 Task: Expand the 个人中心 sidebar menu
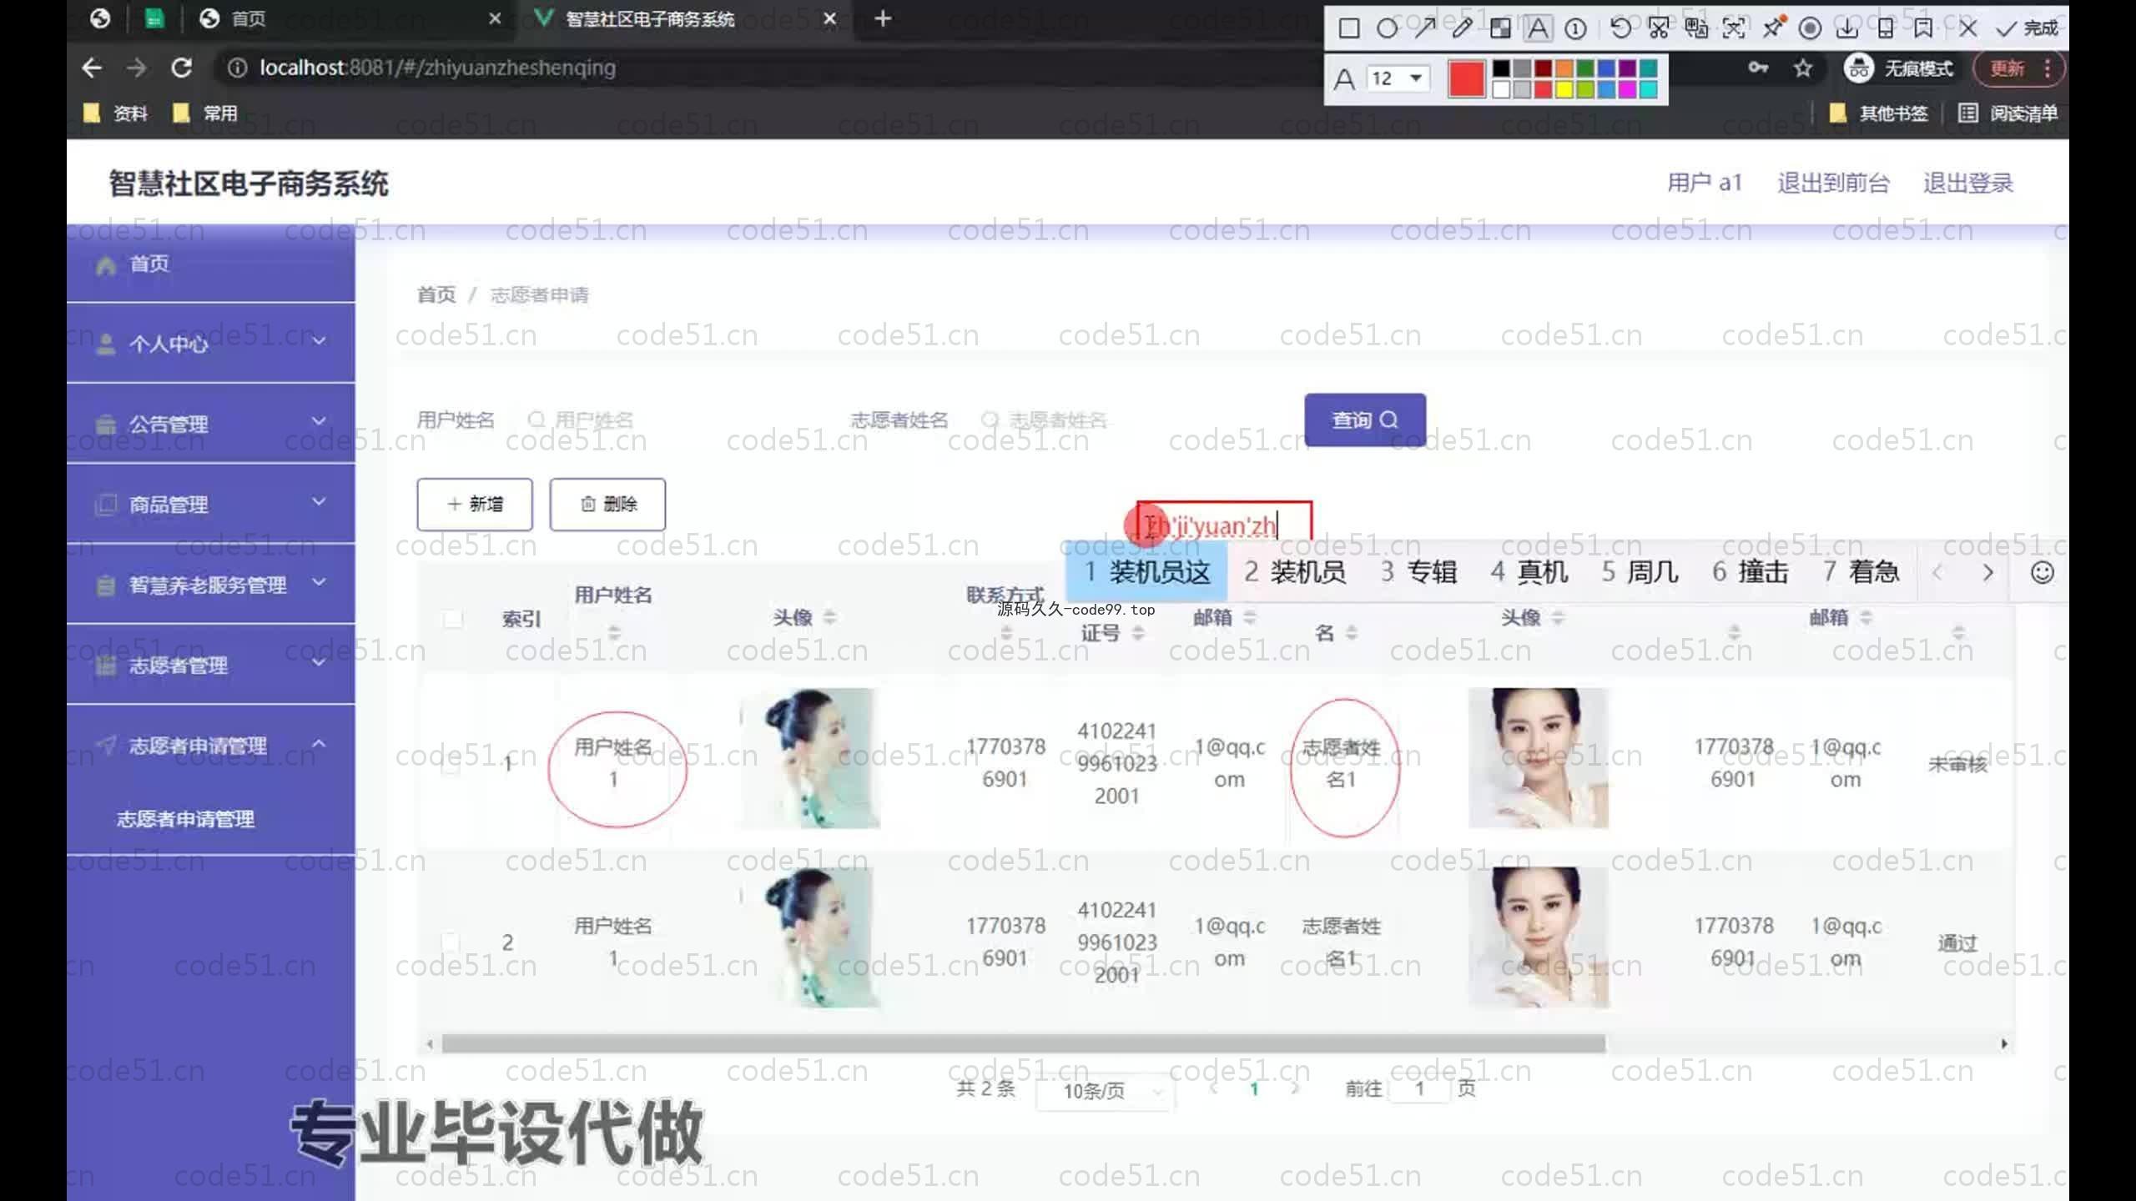(x=210, y=343)
